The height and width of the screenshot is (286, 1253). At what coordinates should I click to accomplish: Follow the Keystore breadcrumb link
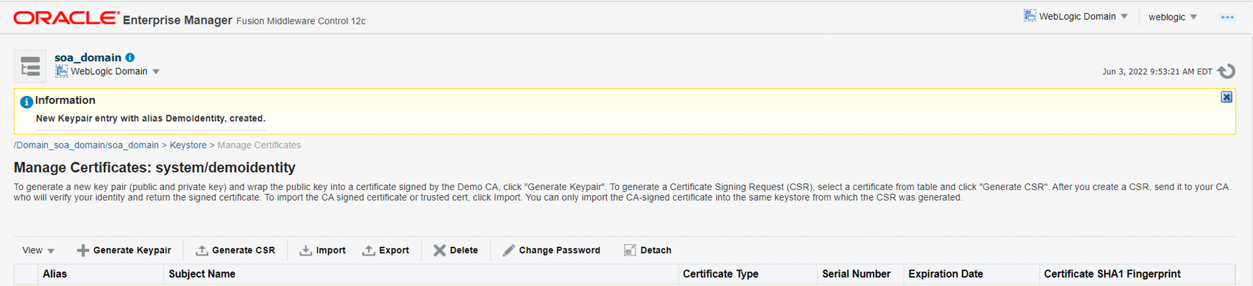188,145
